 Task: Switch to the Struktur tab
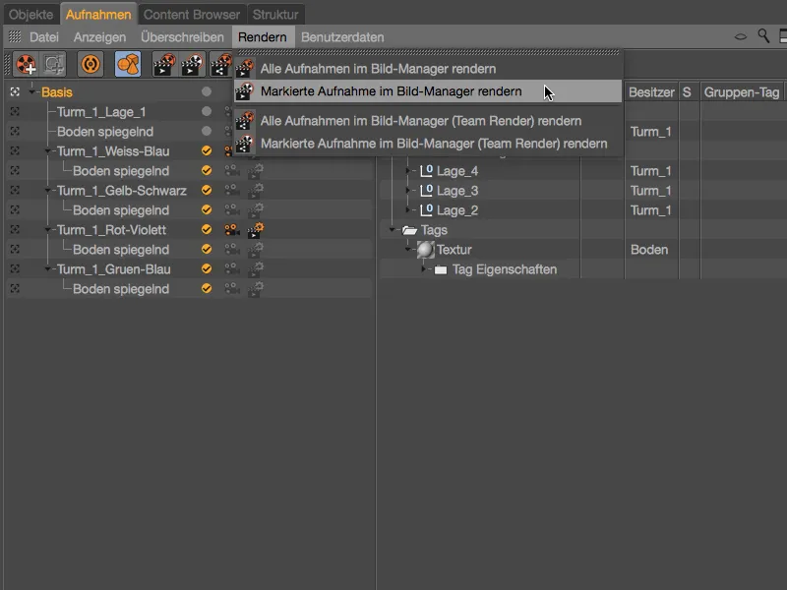275,15
